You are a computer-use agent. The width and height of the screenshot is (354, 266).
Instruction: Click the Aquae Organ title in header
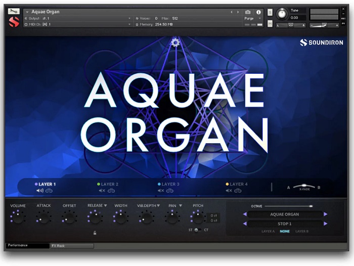click(46, 12)
